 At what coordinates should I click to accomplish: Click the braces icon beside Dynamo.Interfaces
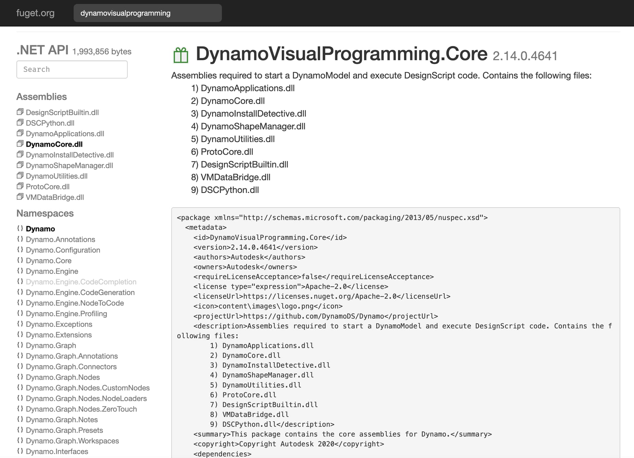click(20, 451)
